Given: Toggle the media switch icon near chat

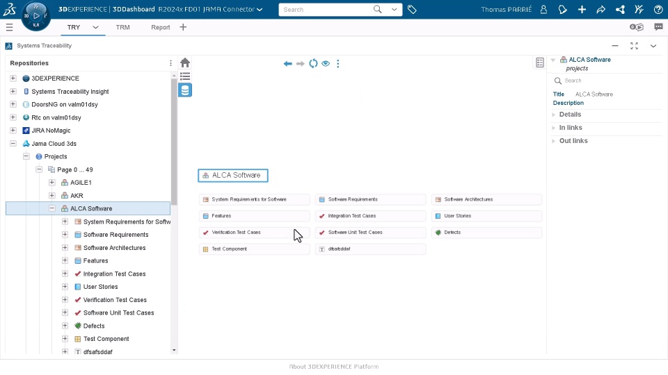Looking at the screenshot, I should click(637, 27).
